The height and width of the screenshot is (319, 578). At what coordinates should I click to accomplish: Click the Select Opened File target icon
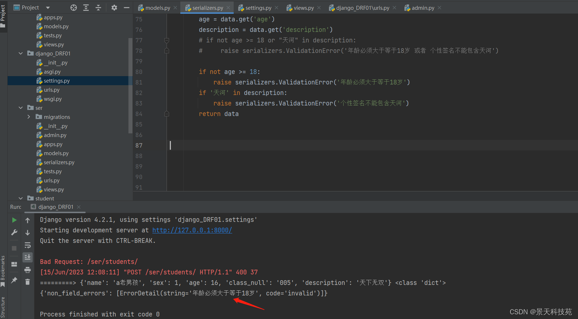pyautogui.click(x=74, y=8)
